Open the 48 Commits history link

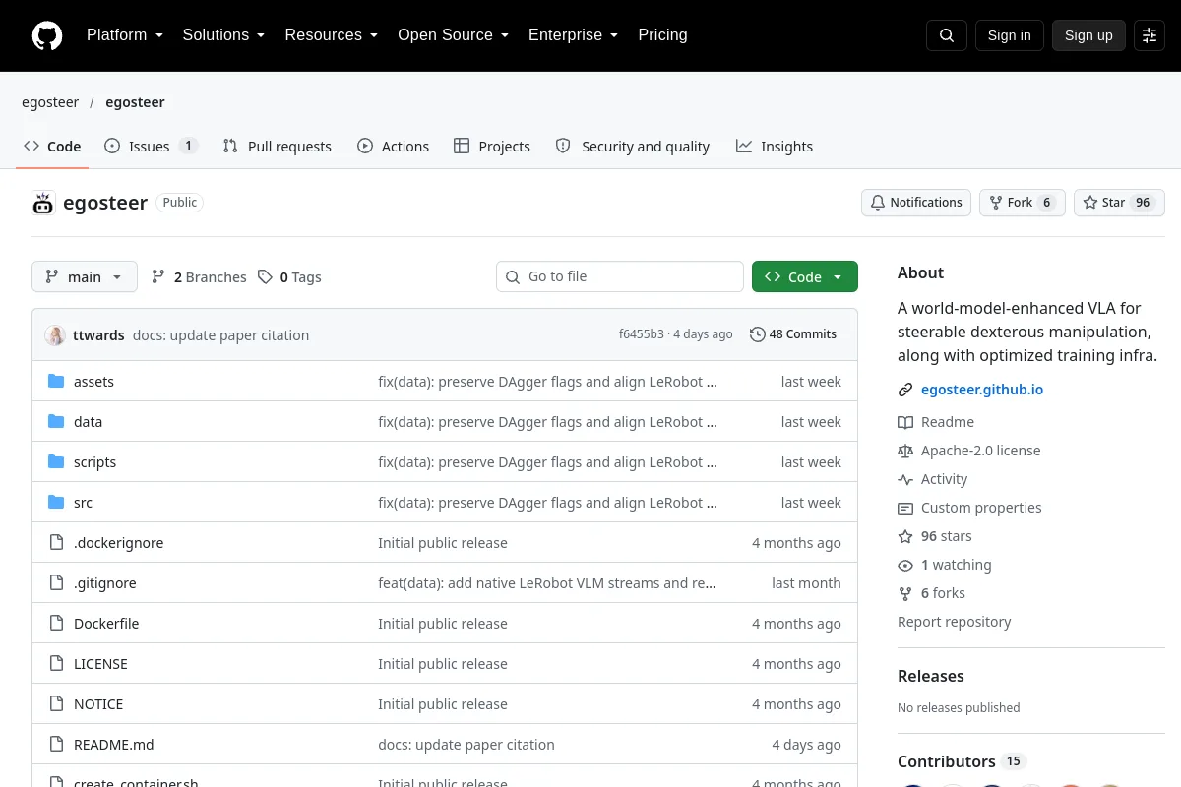[793, 334]
